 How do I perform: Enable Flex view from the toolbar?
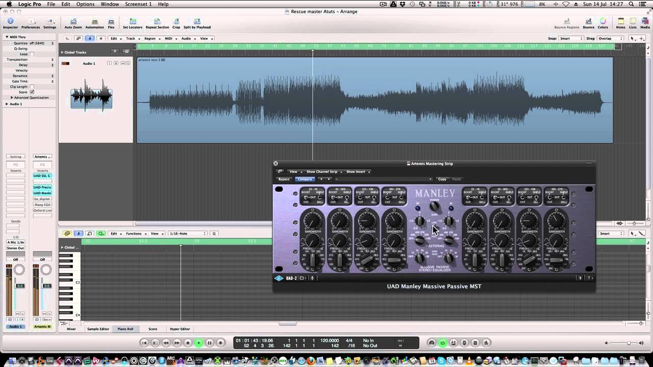pyautogui.click(x=111, y=23)
